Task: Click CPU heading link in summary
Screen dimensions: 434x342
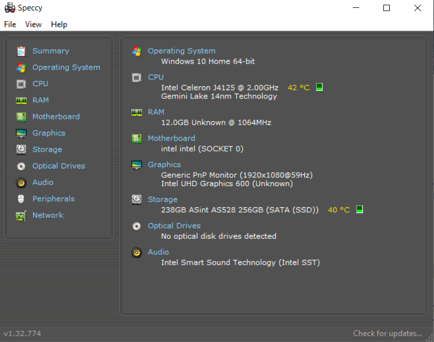Action: point(156,77)
